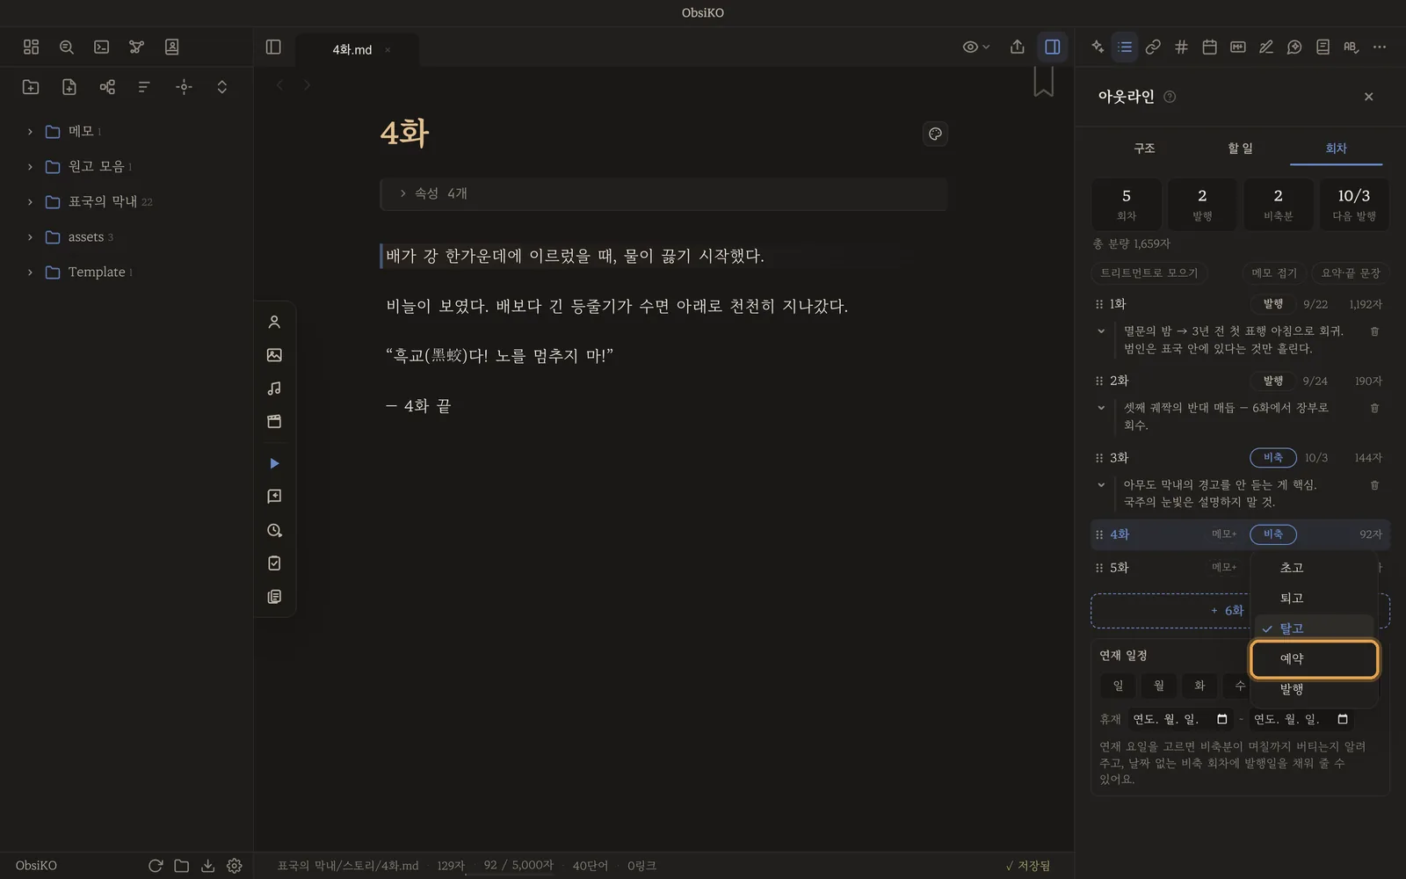Select 예약 from the status menu

(x=1314, y=659)
